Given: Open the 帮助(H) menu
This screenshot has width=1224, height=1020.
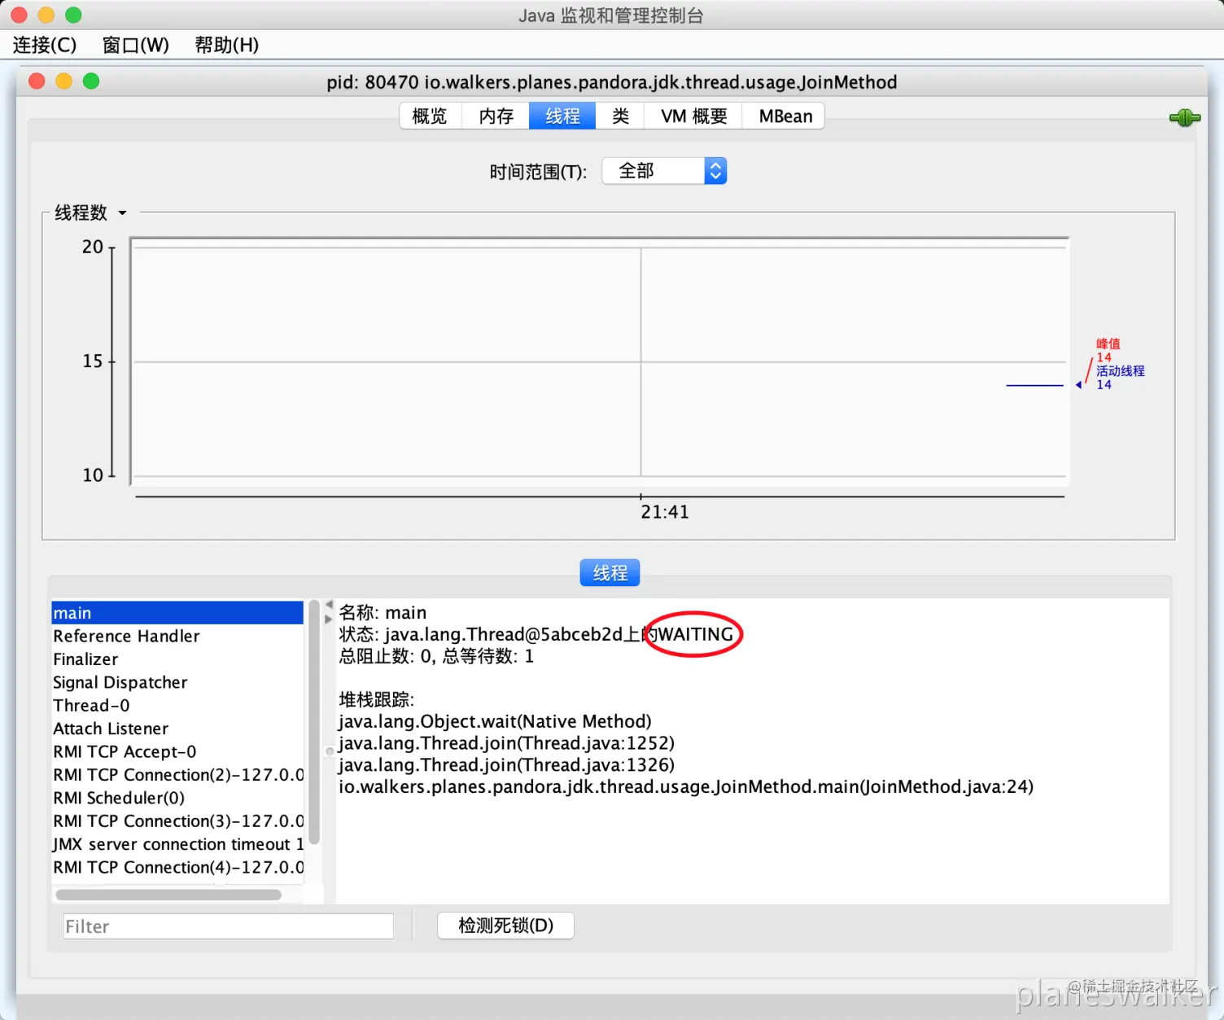Looking at the screenshot, I should (227, 45).
